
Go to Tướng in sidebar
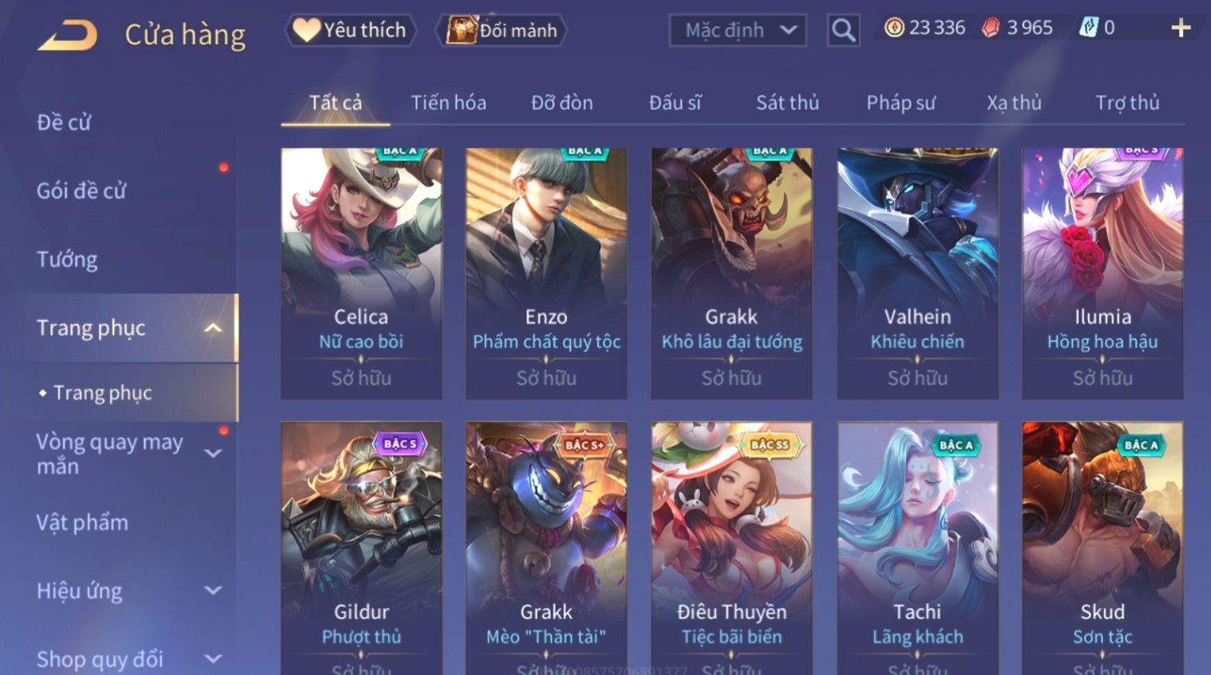[x=67, y=259]
